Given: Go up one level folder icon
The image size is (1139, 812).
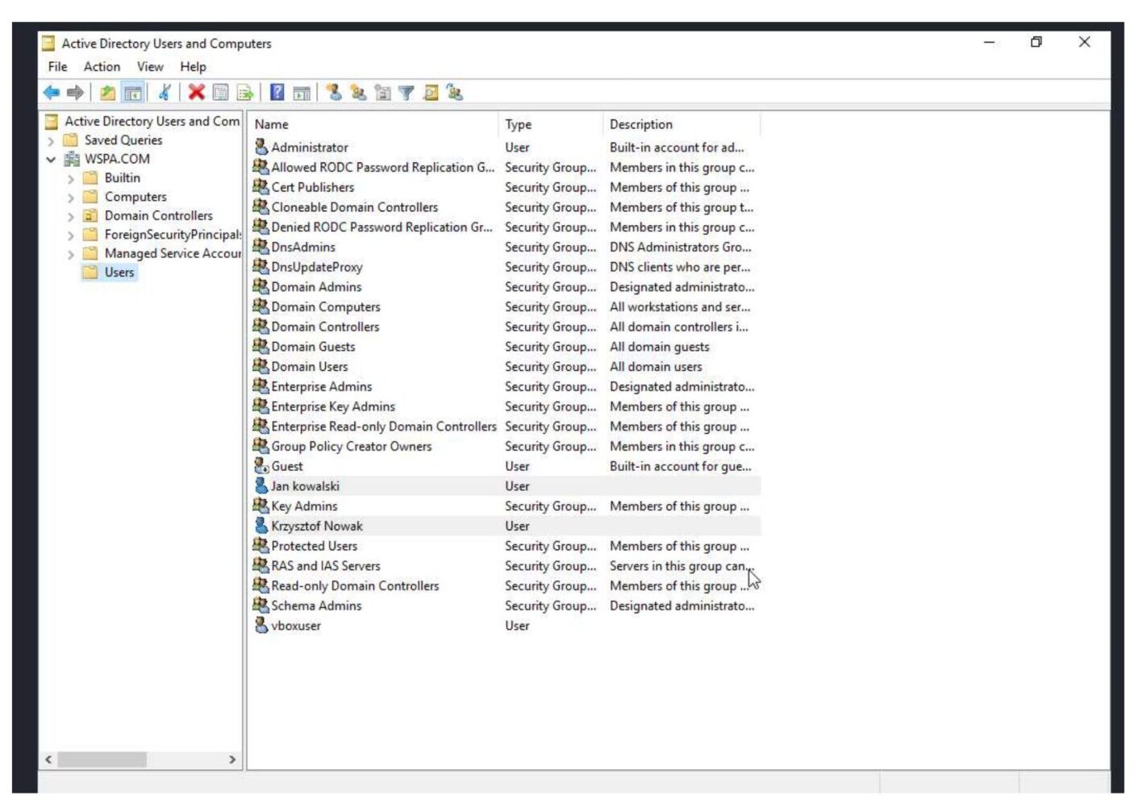Looking at the screenshot, I should tap(107, 93).
